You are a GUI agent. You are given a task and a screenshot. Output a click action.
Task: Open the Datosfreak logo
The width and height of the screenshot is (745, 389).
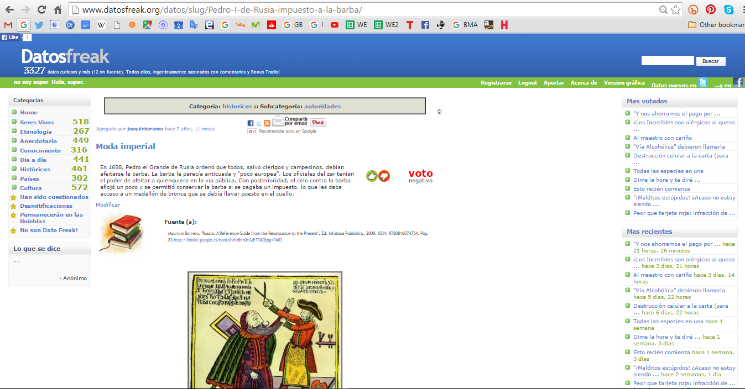point(65,56)
